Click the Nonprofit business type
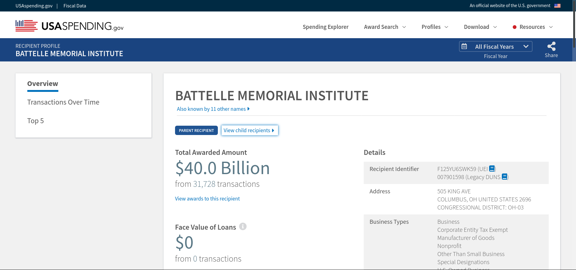 (449, 246)
